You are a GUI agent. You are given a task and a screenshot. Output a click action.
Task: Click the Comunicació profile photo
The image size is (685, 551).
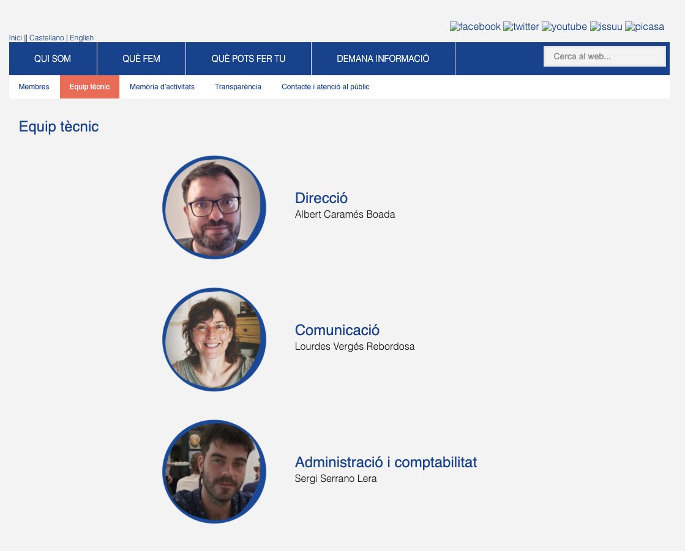pyautogui.click(x=214, y=339)
